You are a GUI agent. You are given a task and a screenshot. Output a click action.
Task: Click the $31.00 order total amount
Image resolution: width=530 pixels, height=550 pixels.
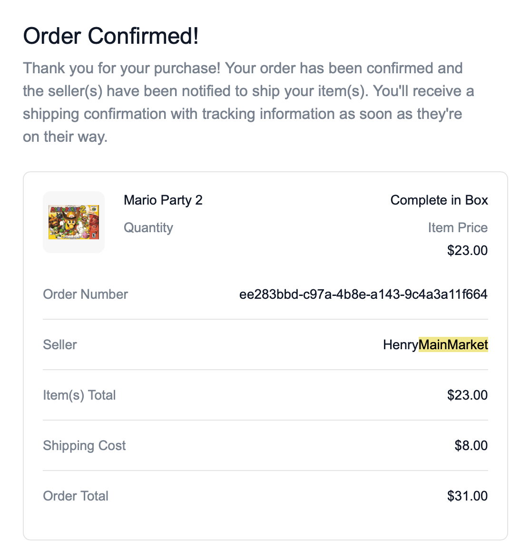(467, 496)
